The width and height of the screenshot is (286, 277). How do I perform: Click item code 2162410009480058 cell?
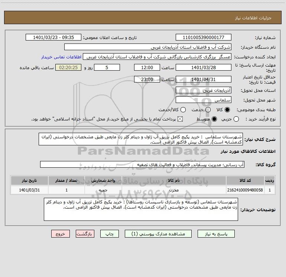pyautogui.click(x=245, y=190)
